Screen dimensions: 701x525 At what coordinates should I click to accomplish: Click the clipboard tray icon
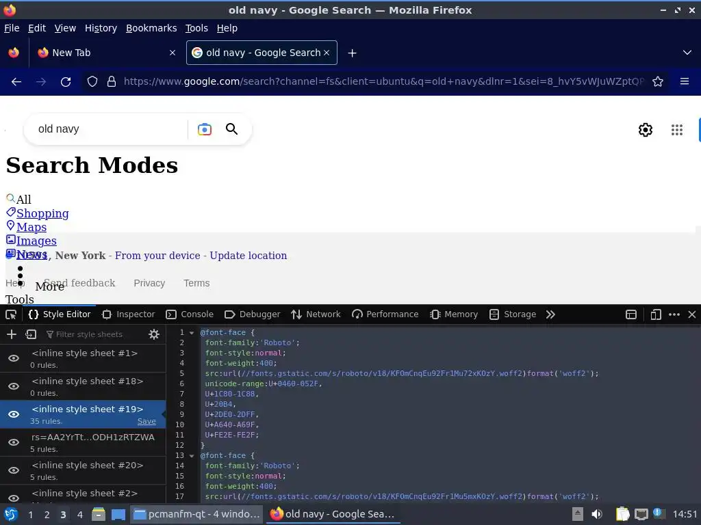[x=622, y=514]
